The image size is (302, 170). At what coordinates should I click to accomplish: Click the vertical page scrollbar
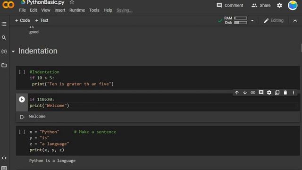(301, 48)
